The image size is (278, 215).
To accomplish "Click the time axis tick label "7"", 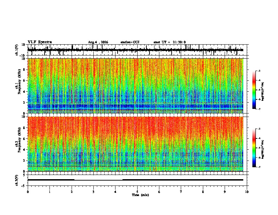I will pyautogui.click(x=181, y=192).
